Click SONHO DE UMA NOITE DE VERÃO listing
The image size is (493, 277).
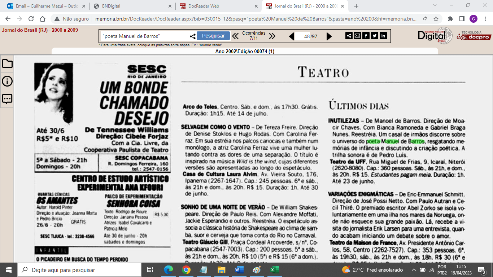pos(223,207)
